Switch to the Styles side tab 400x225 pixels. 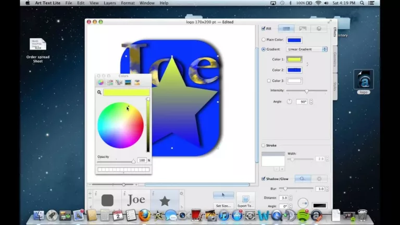click(335, 86)
